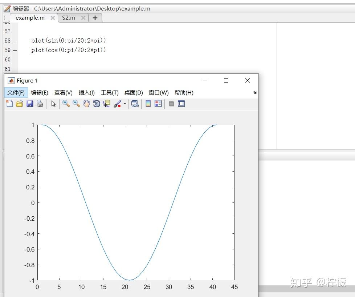Activate the Pan hand tool

click(86, 104)
